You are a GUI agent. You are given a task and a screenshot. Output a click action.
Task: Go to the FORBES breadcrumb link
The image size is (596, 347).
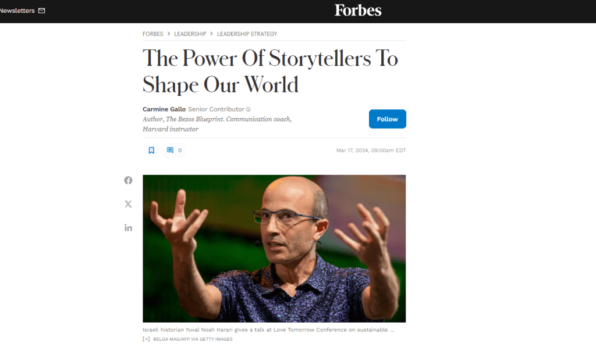click(153, 34)
